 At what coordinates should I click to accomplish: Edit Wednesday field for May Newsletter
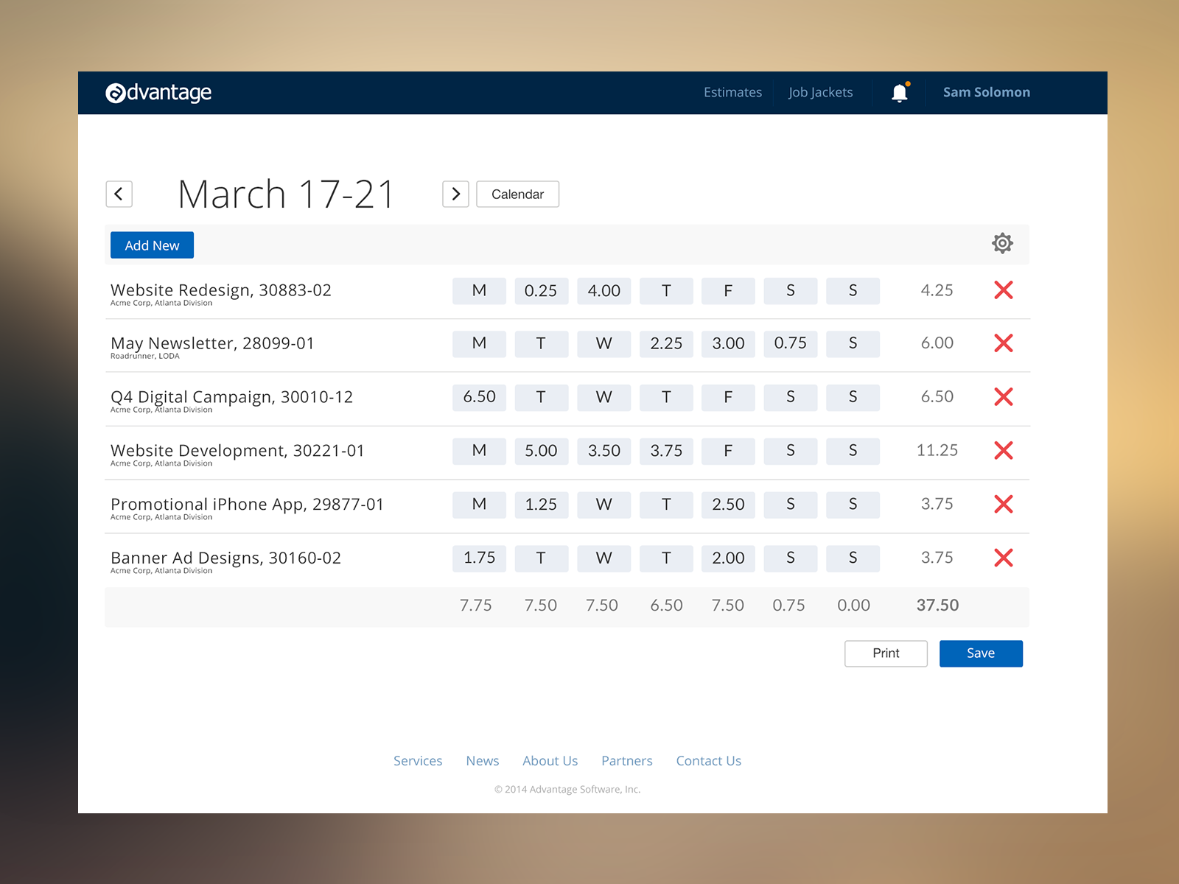[x=604, y=344]
